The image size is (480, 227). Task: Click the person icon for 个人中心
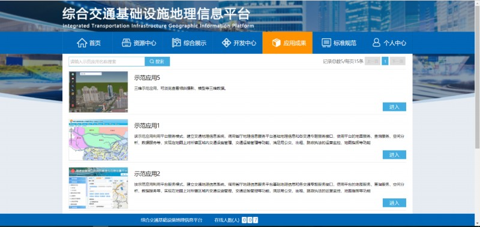coord(377,43)
